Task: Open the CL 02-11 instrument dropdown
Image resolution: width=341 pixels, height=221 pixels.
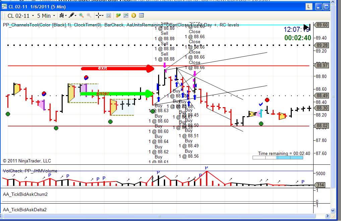Action: (x=21, y=16)
